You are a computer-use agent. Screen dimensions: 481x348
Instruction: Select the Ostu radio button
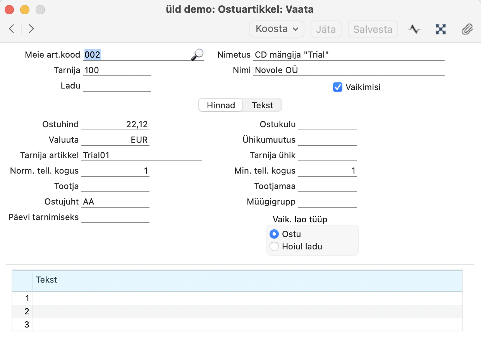[274, 234]
